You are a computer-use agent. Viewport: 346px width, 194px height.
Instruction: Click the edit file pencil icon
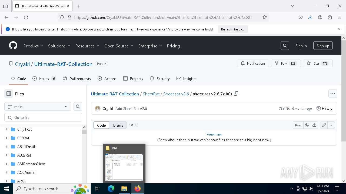click(324, 125)
